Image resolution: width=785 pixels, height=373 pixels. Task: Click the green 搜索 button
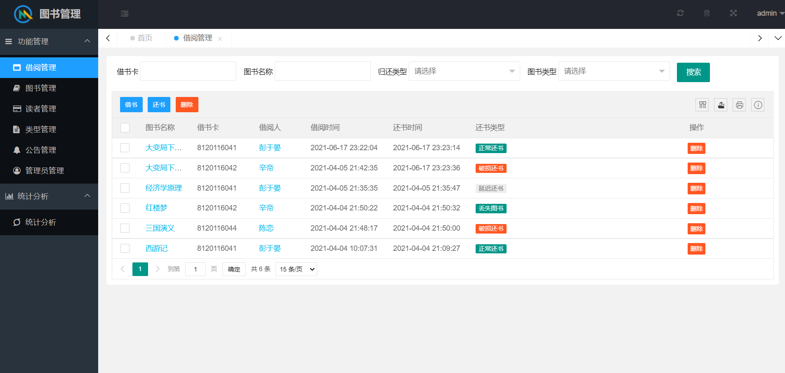(x=693, y=72)
